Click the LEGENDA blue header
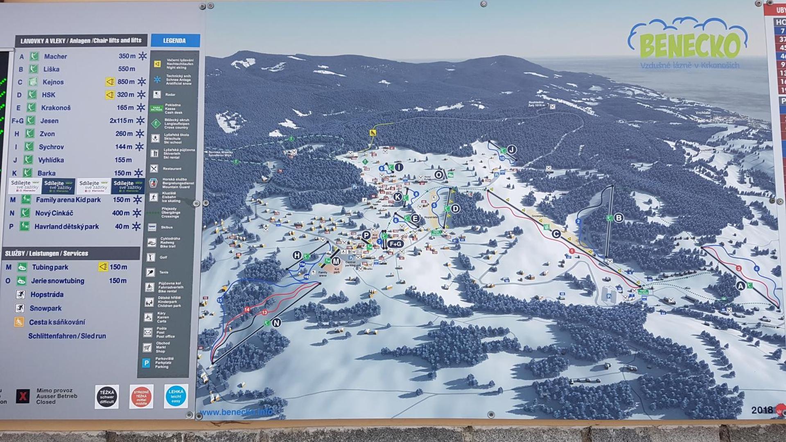Viewport: 786px width, 442px height. 175,41
